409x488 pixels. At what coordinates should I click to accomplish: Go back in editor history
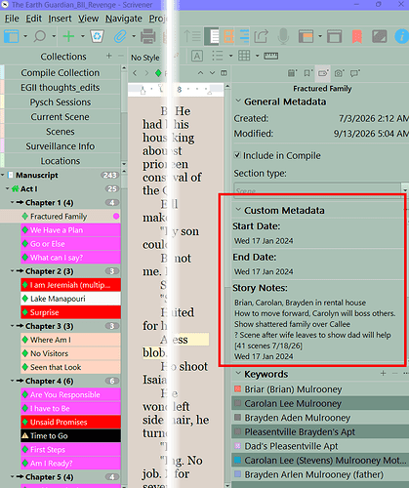pyautogui.click(x=135, y=73)
